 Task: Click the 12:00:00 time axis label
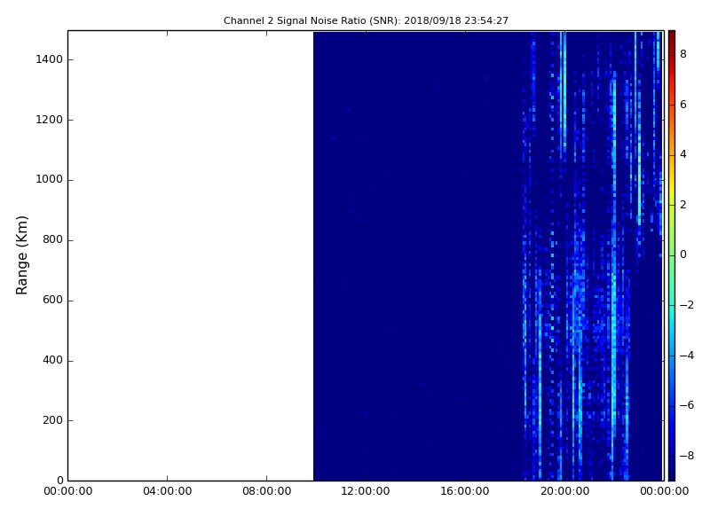(366, 491)
